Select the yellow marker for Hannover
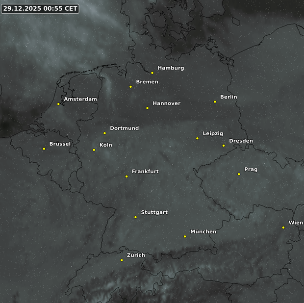The image size is (304, 303). coord(147,108)
